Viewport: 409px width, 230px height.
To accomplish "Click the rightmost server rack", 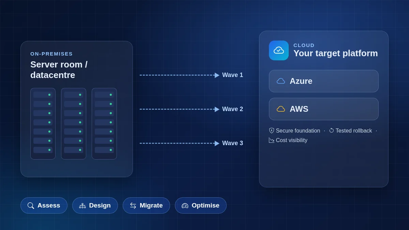I will pyautogui.click(x=104, y=124).
